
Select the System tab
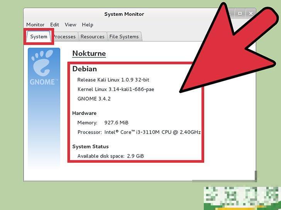tap(39, 37)
